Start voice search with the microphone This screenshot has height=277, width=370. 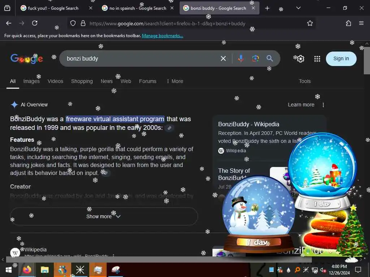241,58
